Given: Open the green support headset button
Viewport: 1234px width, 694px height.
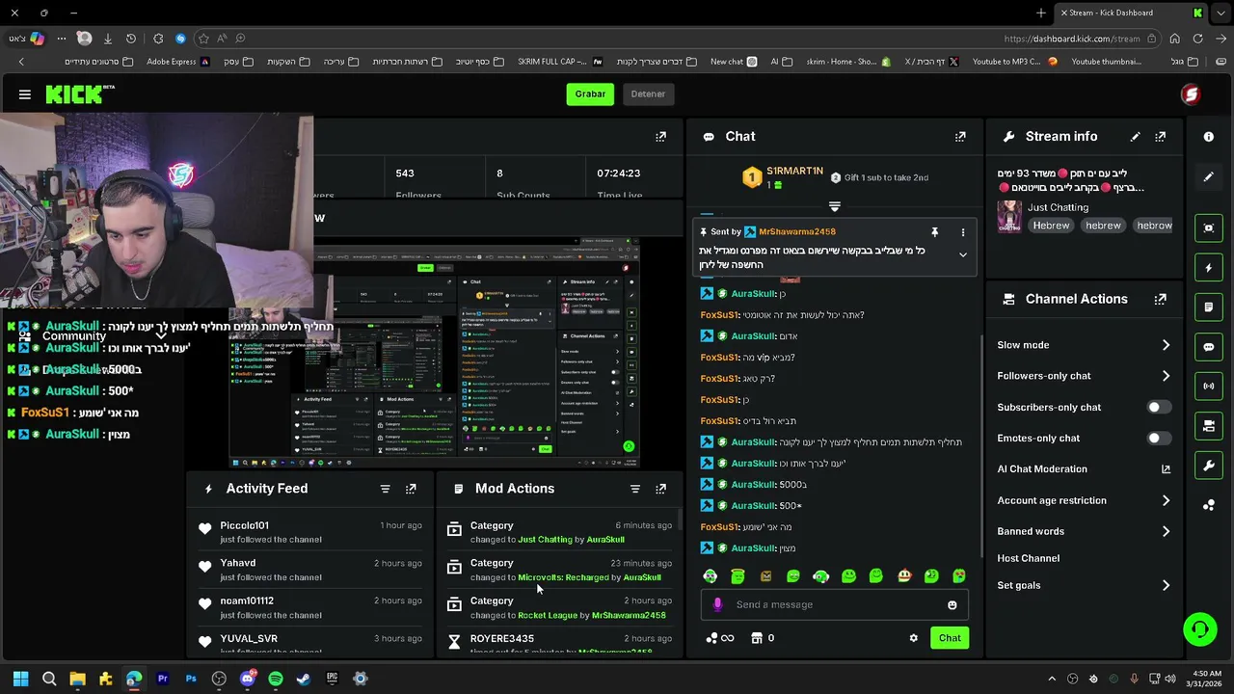Looking at the screenshot, I should coord(1200,629).
